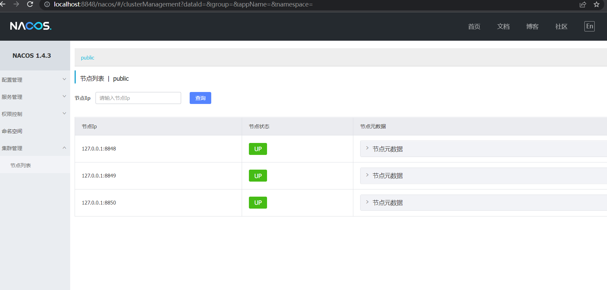Screen dimensions: 607x290
Task: Click the Nacos logo
Action: pos(31,26)
